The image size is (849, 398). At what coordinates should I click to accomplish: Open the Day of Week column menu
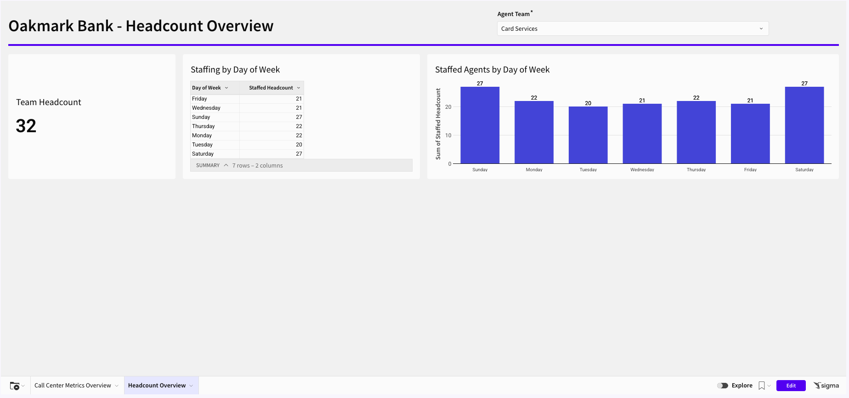[x=226, y=88]
